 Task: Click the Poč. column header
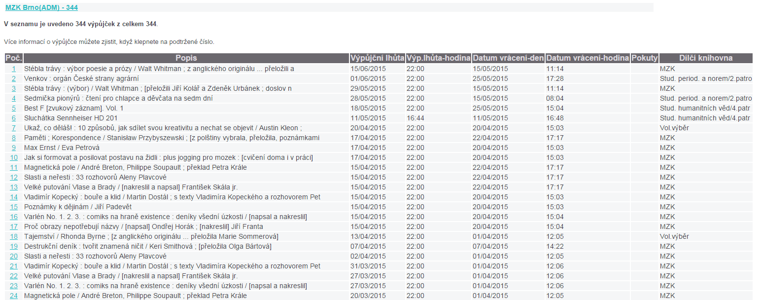click(x=14, y=58)
